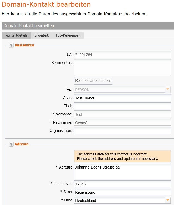Open the Basisdaten help question-mark icon
The height and width of the screenshot is (205, 174).
(11, 45)
